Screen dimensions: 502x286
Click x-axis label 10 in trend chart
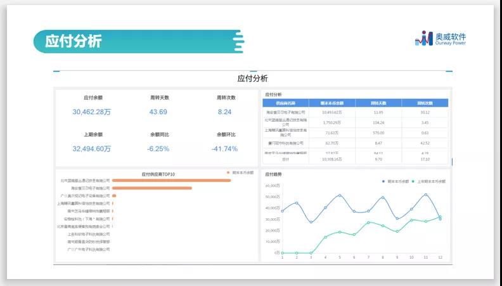(x=411, y=257)
